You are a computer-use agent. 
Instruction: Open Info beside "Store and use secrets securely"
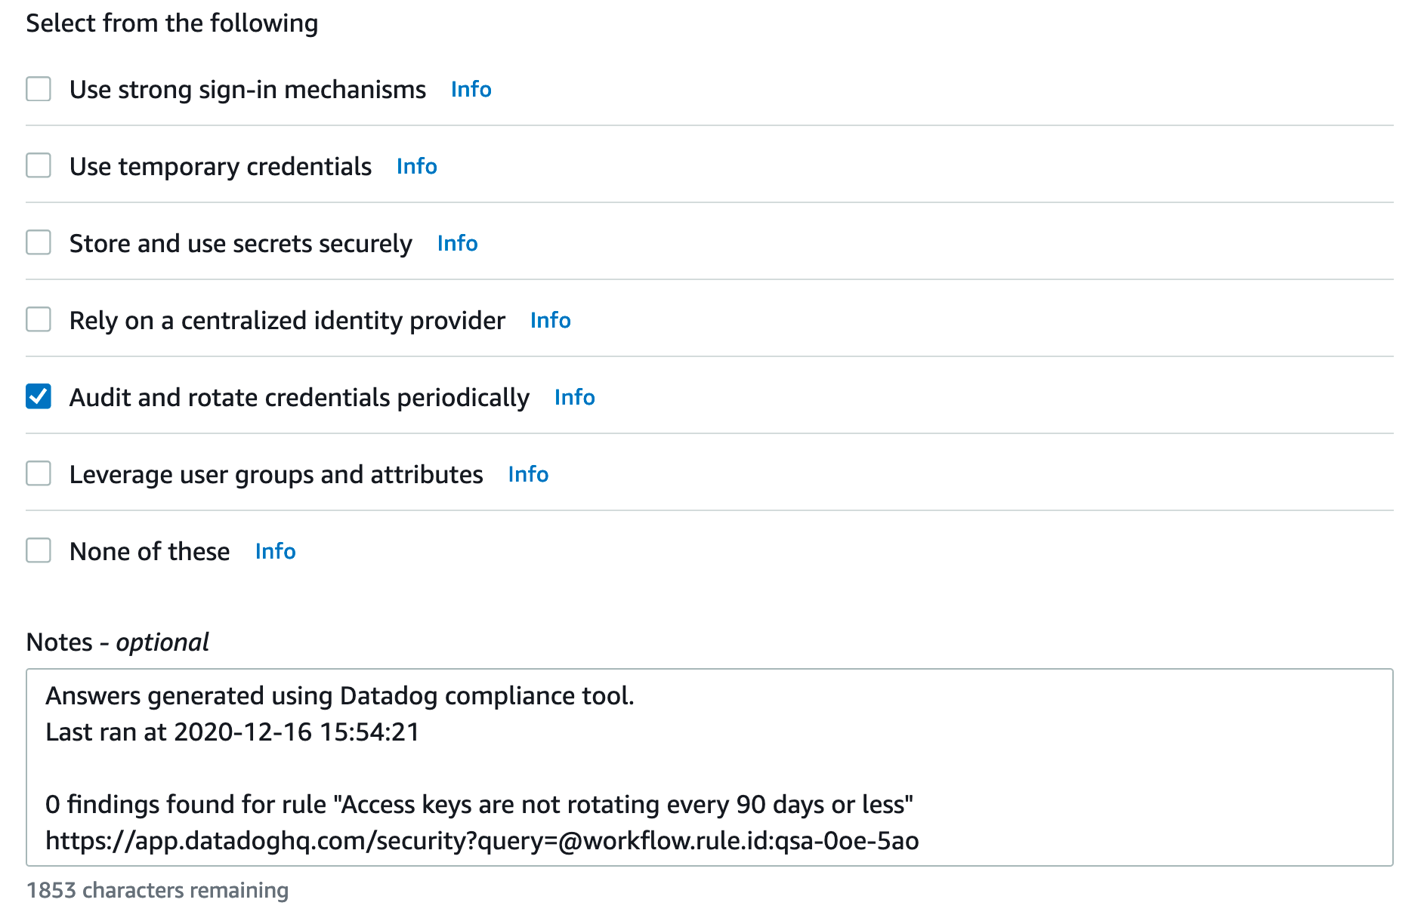[457, 243]
